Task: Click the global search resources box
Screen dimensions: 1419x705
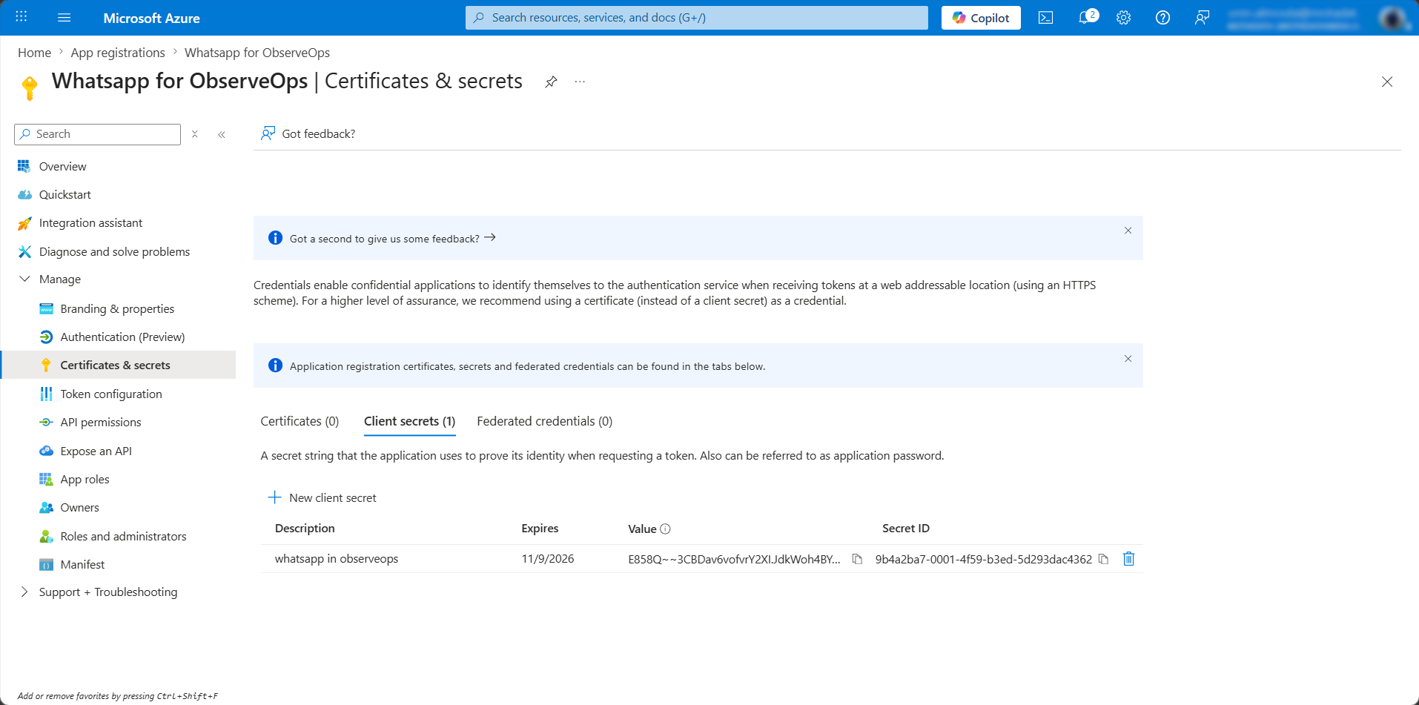Action: tap(696, 18)
